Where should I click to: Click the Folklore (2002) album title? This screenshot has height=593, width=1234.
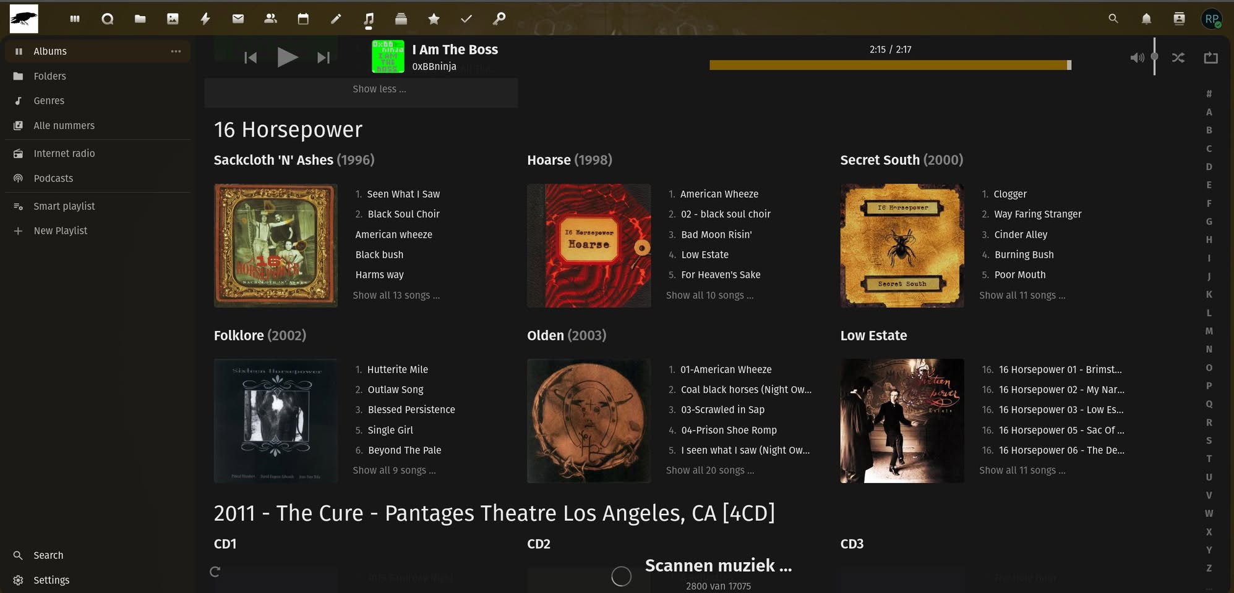(x=260, y=335)
